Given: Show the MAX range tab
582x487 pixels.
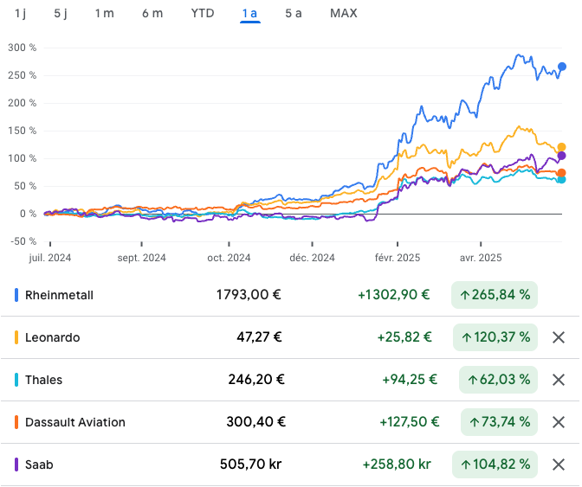Looking at the screenshot, I should [x=343, y=13].
